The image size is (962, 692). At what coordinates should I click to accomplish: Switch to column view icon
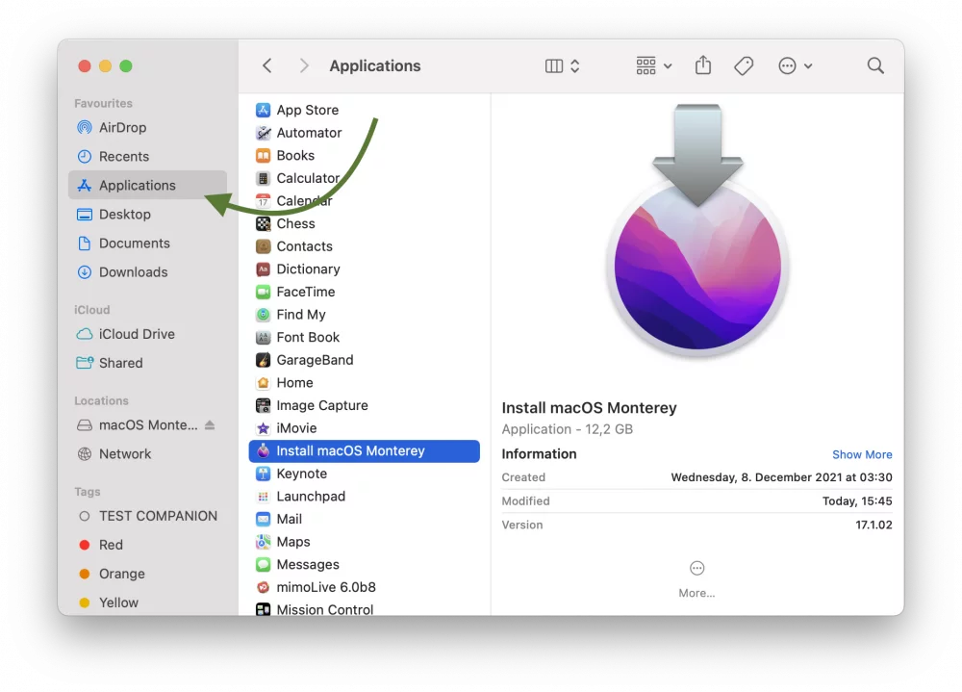pyautogui.click(x=554, y=65)
